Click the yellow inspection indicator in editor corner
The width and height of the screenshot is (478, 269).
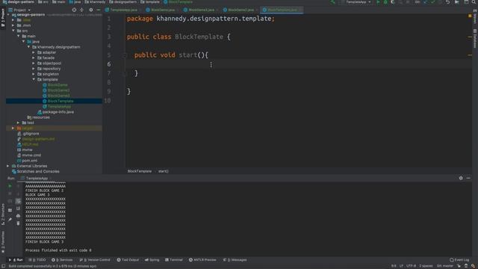(470, 15)
